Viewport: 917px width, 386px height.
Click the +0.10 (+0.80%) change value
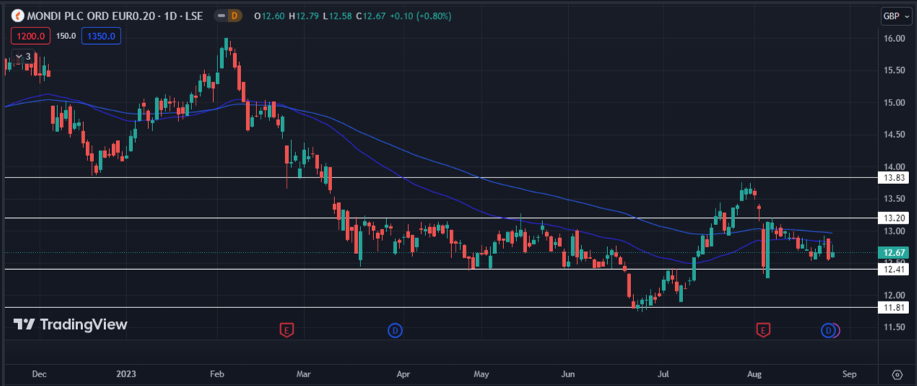coord(420,15)
